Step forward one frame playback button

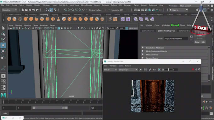point(207,102)
